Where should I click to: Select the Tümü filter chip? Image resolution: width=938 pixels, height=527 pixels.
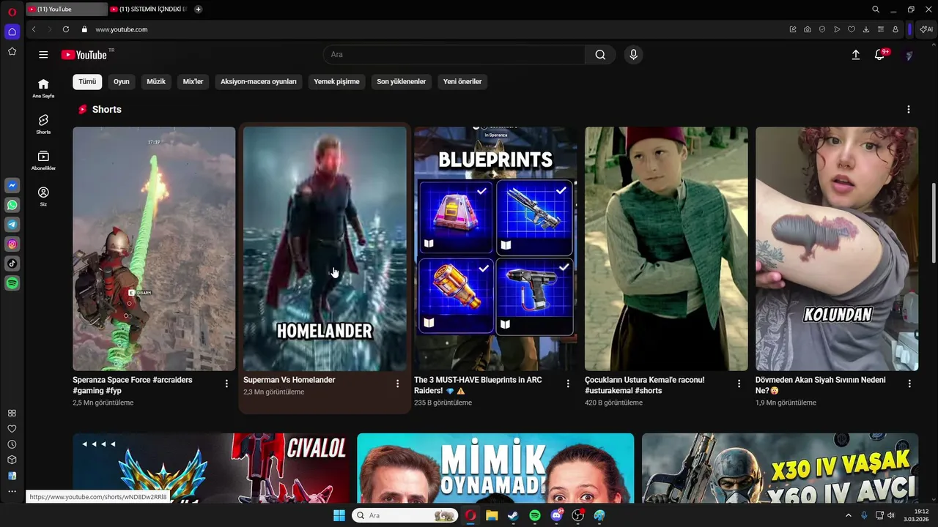point(87,82)
